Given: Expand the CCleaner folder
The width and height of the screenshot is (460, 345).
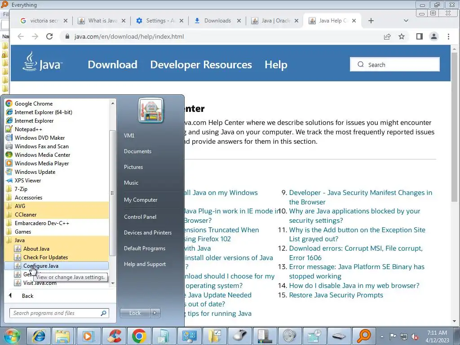Looking at the screenshot, I should pos(26,215).
